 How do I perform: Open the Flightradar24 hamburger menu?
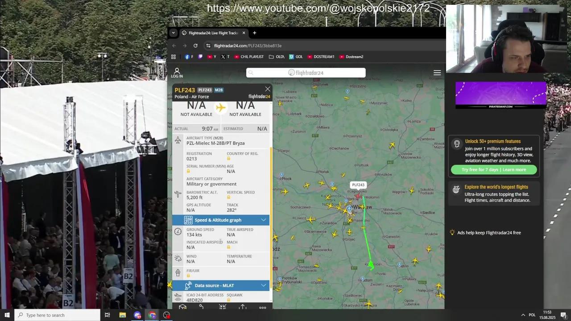click(x=437, y=73)
